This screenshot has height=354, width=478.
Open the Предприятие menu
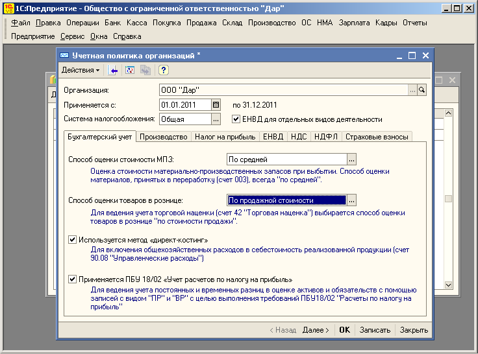coord(33,36)
